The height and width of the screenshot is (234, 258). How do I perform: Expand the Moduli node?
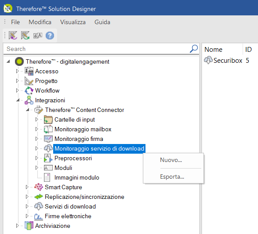(x=37, y=168)
